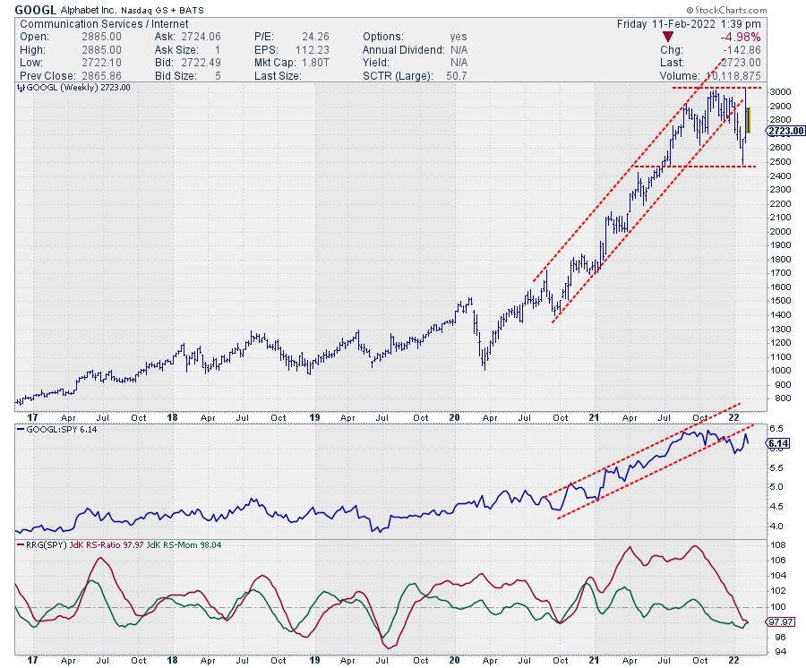Click the yellow highlighted latest weekly price bar
Screen dimensions: 806x668
[748, 120]
